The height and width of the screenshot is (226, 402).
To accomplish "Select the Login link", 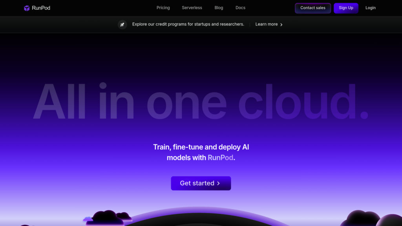I will pyautogui.click(x=371, y=8).
